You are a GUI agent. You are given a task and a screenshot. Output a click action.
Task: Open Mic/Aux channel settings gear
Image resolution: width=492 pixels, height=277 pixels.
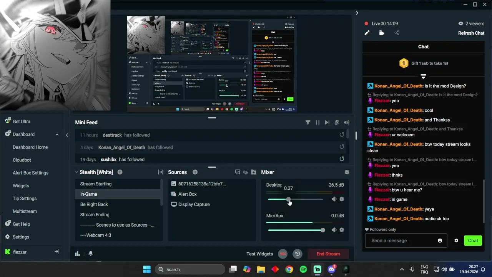click(x=342, y=230)
